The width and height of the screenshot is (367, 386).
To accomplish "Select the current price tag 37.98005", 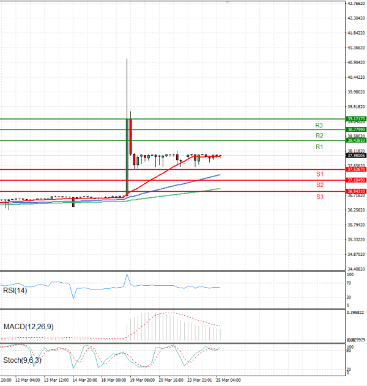I will [355, 156].
